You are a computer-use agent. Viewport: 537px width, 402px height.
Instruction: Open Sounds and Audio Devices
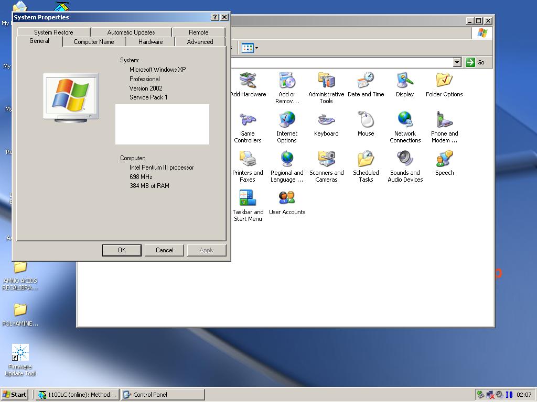pyautogui.click(x=405, y=159)
